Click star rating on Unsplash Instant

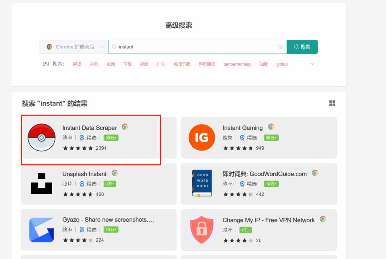click(x=78, y=194)
